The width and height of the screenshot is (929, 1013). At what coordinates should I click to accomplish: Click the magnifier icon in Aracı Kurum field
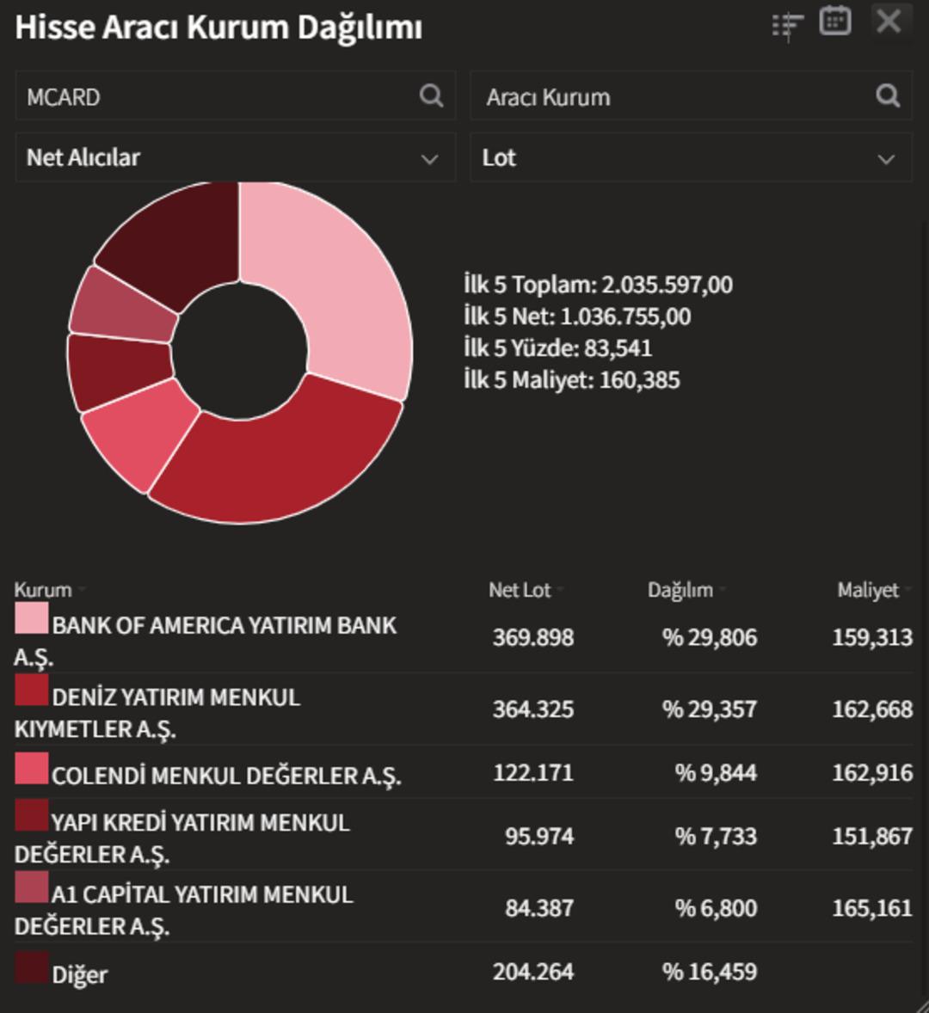[x=887, y=95]
